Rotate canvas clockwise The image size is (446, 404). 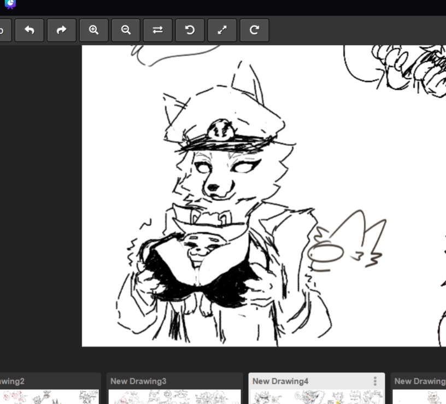pos(254,31)
